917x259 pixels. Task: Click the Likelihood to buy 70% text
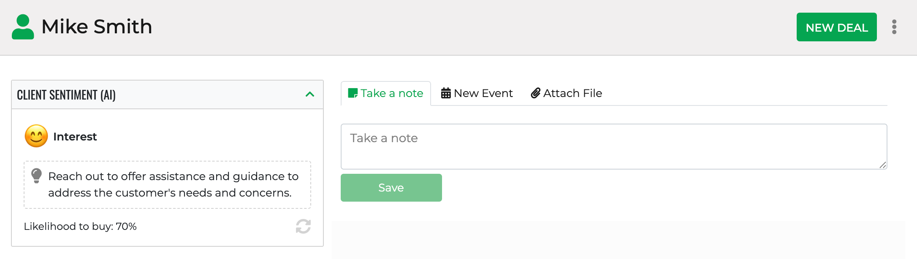80,227
